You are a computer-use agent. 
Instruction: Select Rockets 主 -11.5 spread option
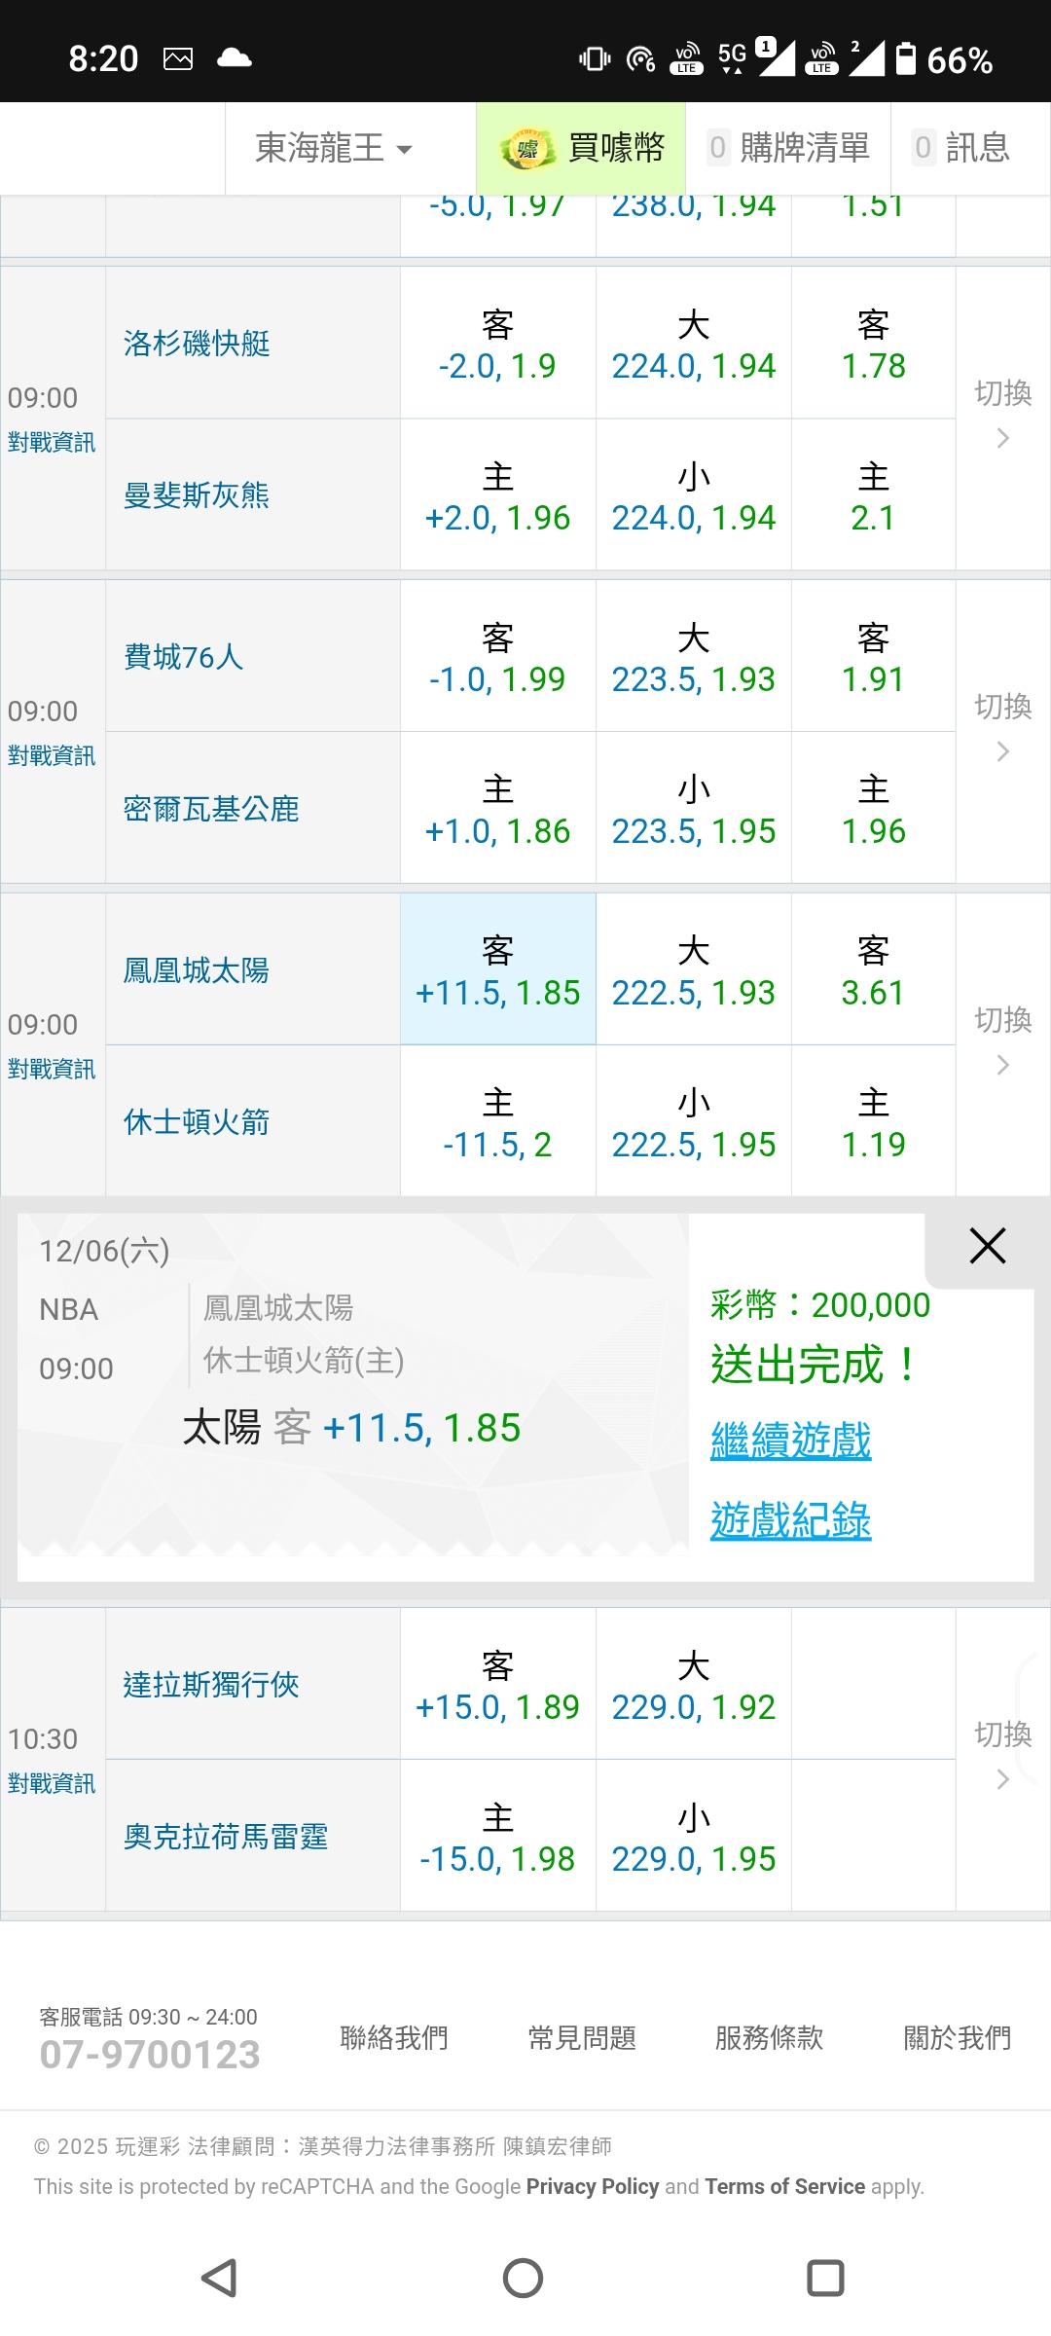(497, 1122)
